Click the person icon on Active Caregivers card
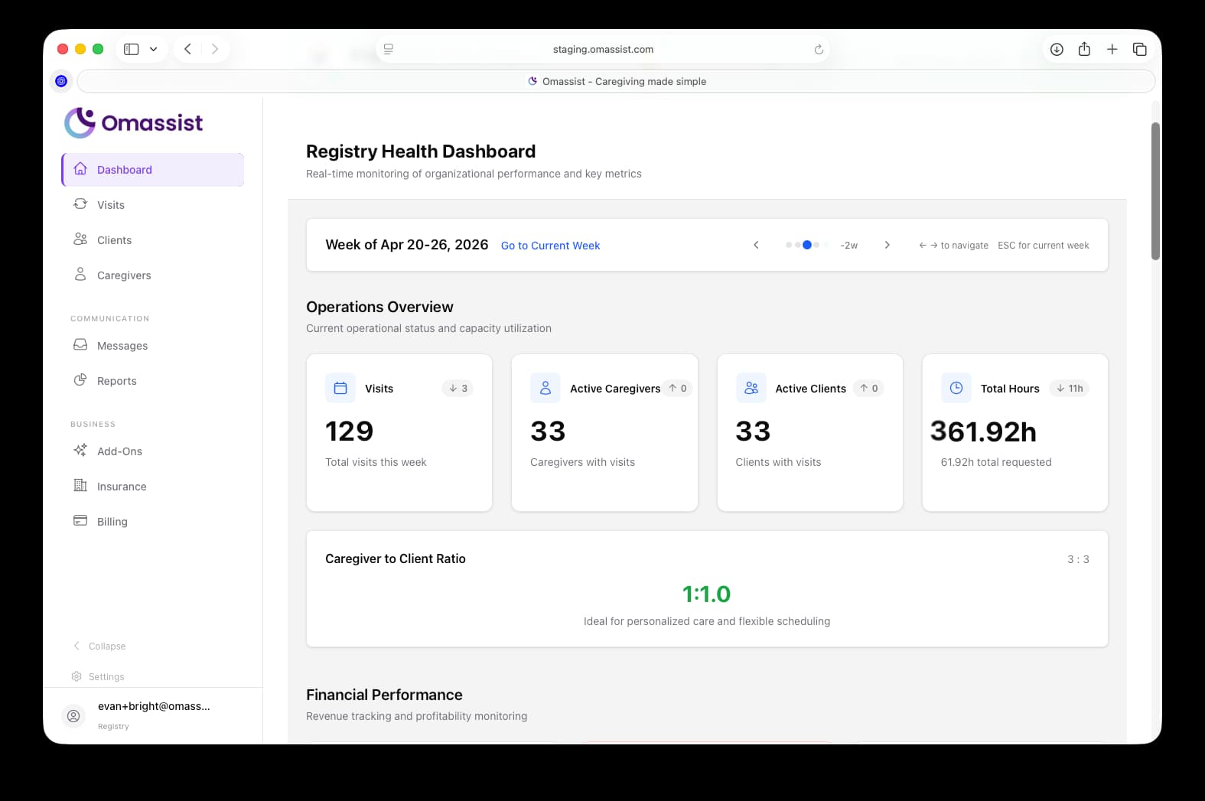The width and height of the screenshot is (1205, 801). coord(546,388)
